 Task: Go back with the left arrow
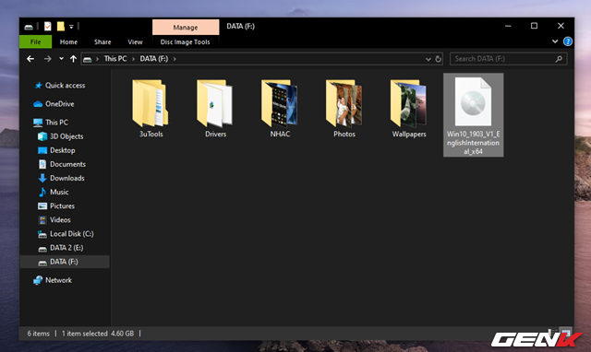[30, 59]
